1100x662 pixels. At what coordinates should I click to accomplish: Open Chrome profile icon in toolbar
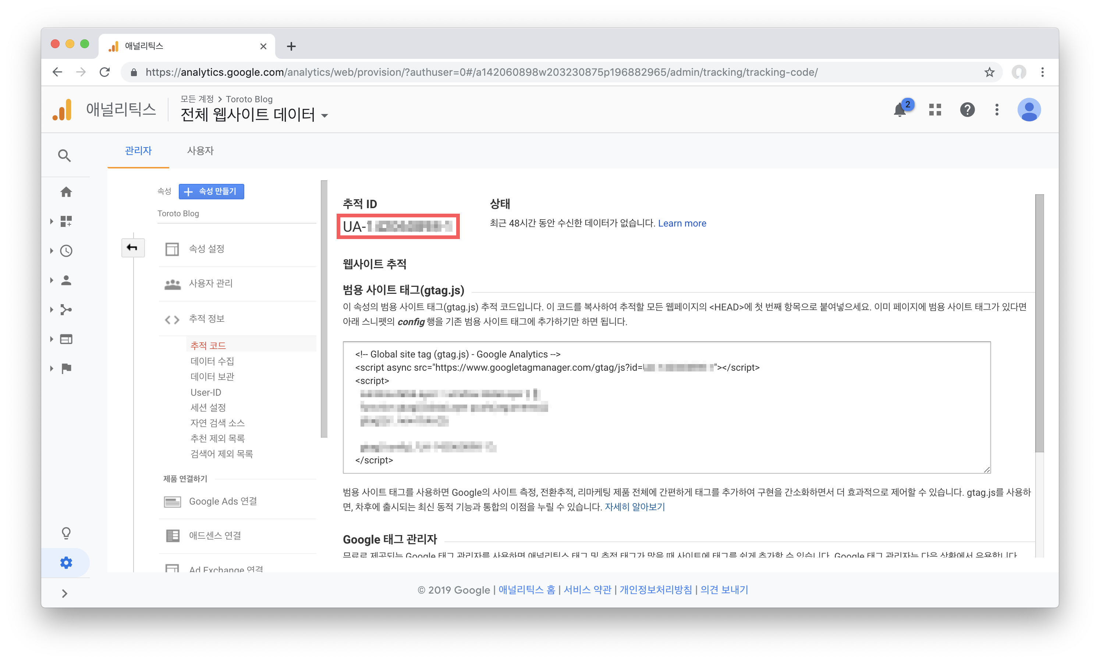[1019, 72]
